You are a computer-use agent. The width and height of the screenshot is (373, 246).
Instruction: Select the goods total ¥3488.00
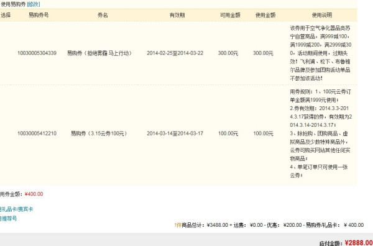(218, 225)
